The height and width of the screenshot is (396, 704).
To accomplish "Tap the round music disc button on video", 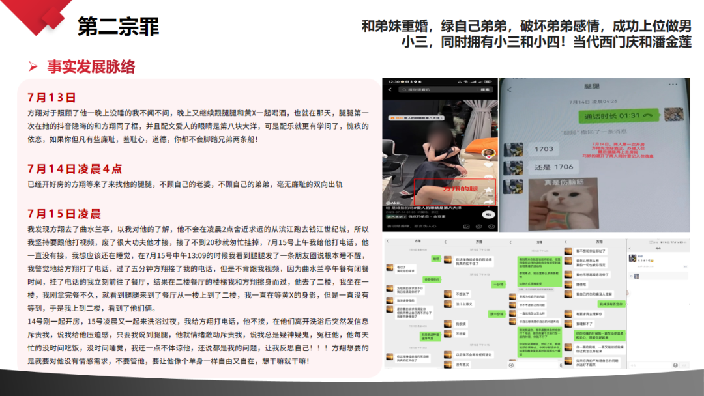I will (489, 214).
